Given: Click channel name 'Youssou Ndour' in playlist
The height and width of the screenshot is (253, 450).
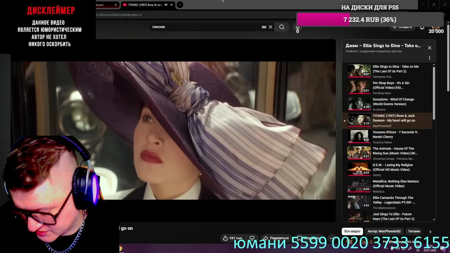Looking at the screenshot, I should [382, 142].
